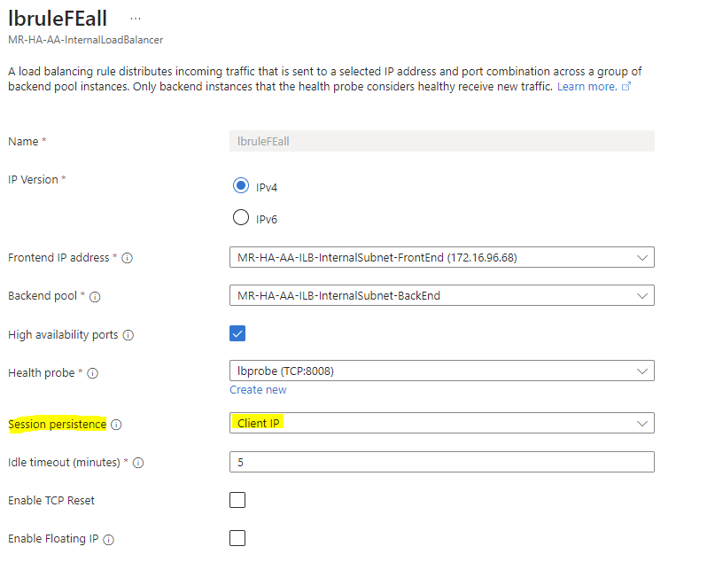This screenshot has height=570, width=715.
Task: Expand the Backend pool dropdown
Action: [441, 295]
